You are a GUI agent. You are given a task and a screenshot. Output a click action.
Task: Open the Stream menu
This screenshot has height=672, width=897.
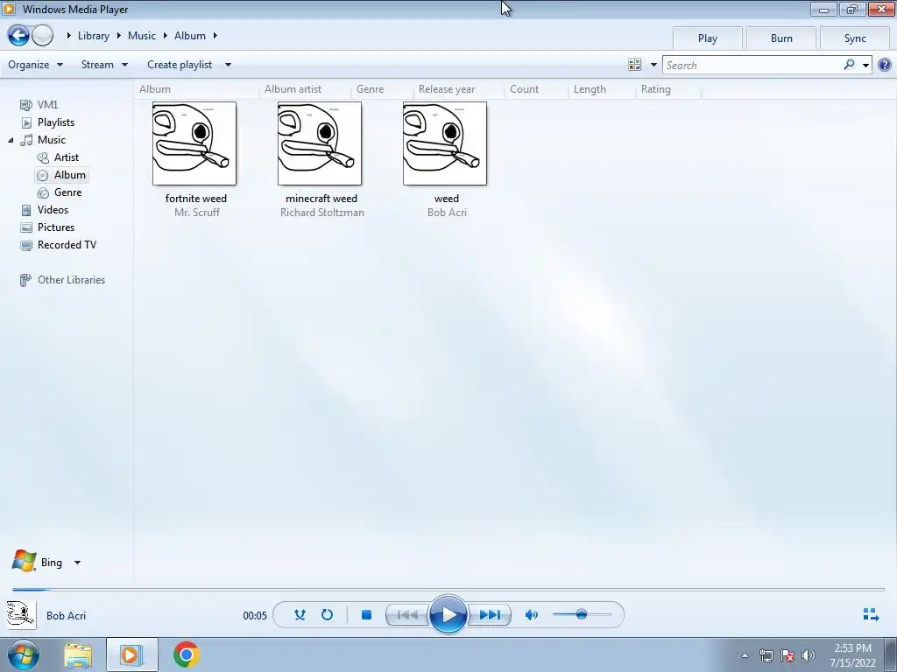[x=104, y=65]
